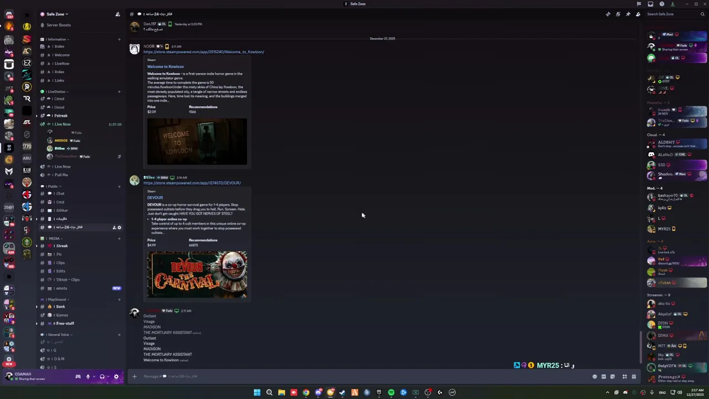
Task: Open the Threads icon in channel header
Action: 608,14
